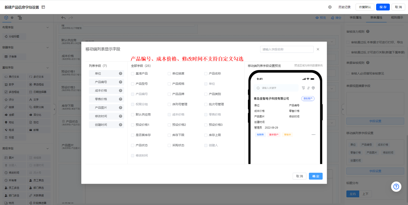Click the 恢复默认 button

(365, 7)
